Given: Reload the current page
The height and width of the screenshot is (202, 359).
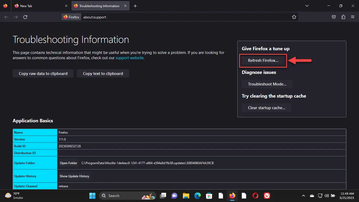Looking at the screenshot, I should point(25,17).
